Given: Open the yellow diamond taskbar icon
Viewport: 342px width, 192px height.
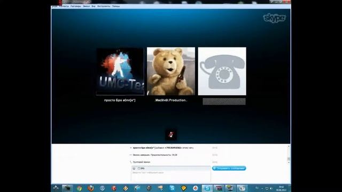Looking at the screenshot, I should [x=184, y=188].
